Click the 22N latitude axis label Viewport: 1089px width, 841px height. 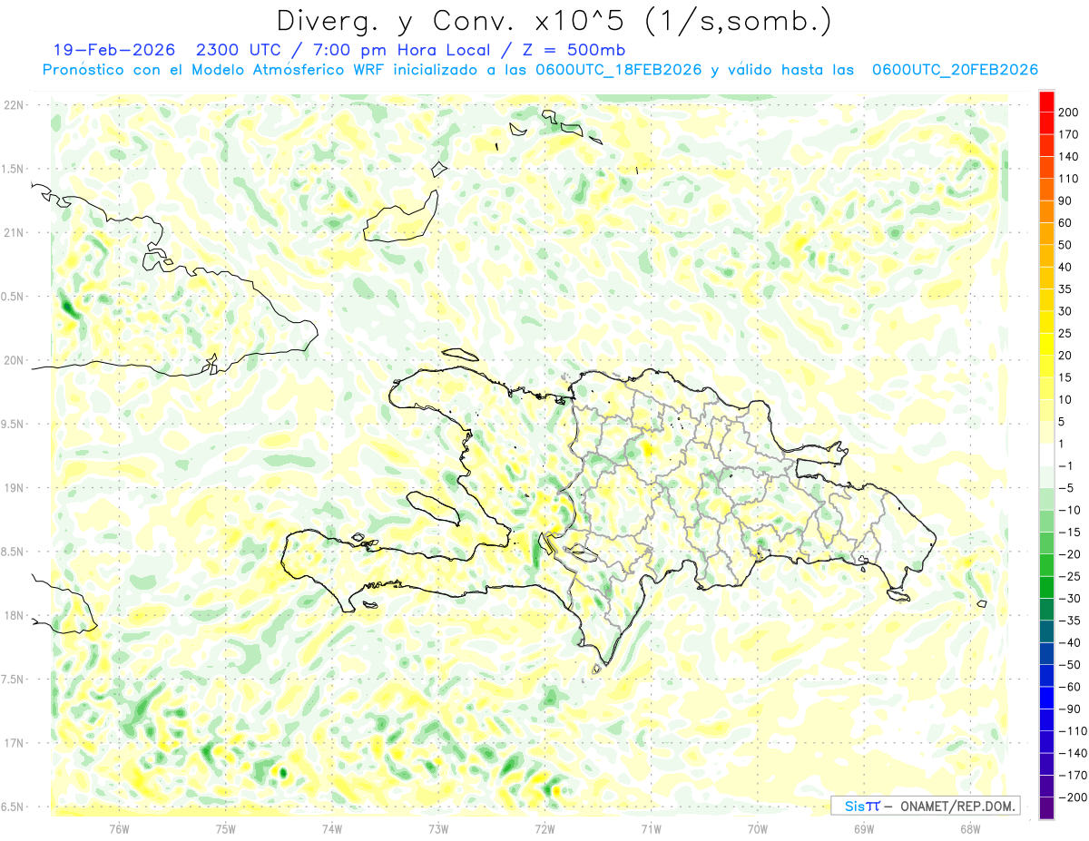click(x=15, y=105)
